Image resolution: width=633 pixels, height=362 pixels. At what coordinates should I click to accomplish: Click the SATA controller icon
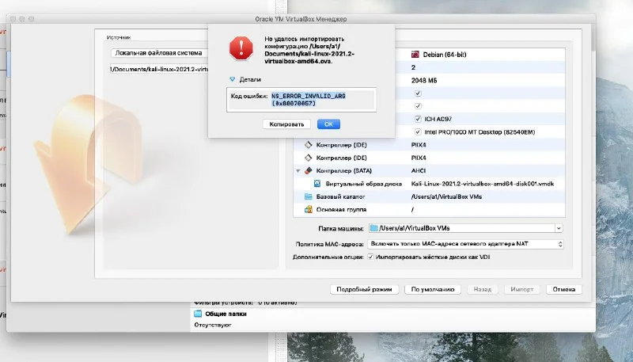[x=309, y=170]
